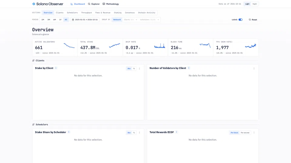
Task: Click the calendar icon in date range
Action: pos(73,20)
